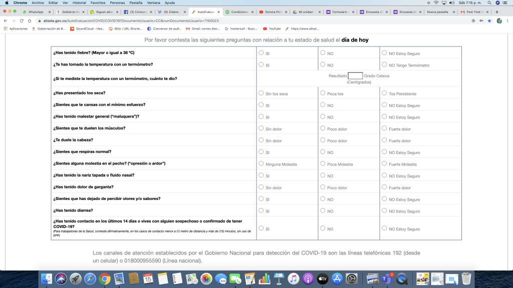Reload the page with the refresh icon

click(22, 20)
